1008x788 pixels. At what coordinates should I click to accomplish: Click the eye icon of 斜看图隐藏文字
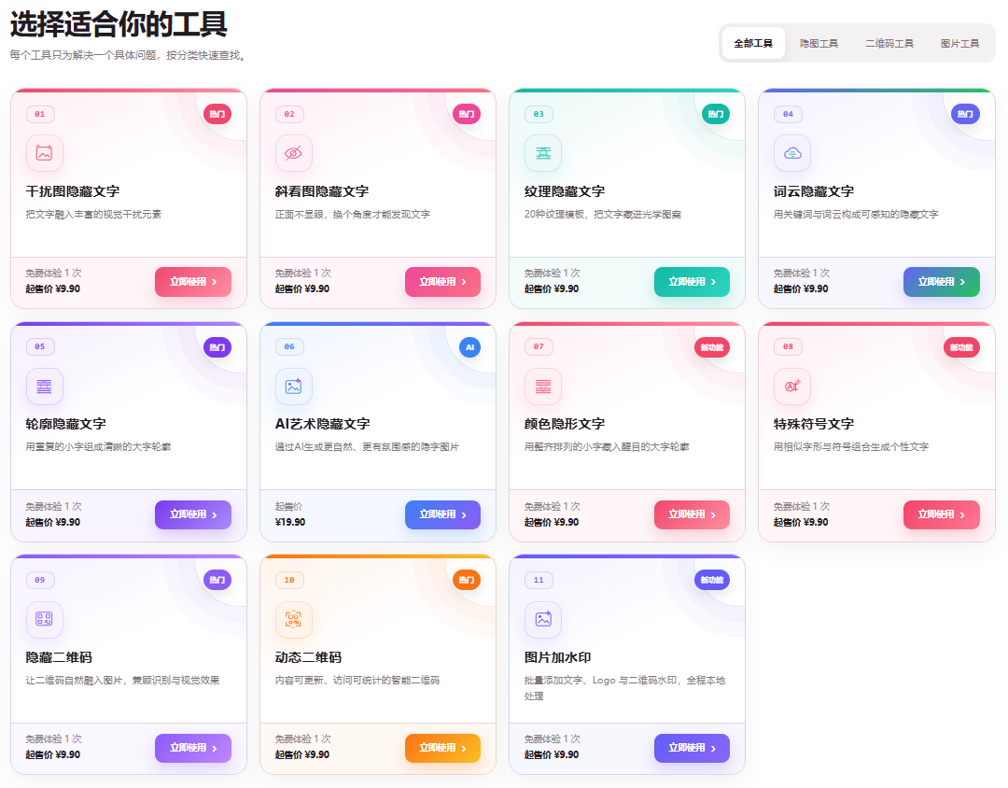point(294,153)
